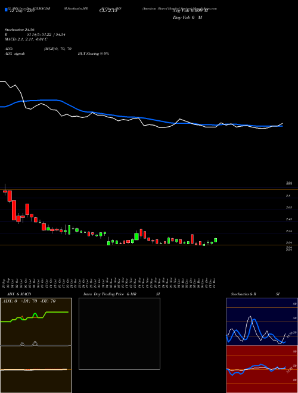Click the latest green candlestick at the right end

(x=216, y=240)
